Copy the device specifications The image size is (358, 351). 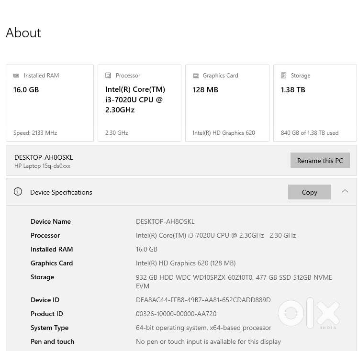(309, 192)
